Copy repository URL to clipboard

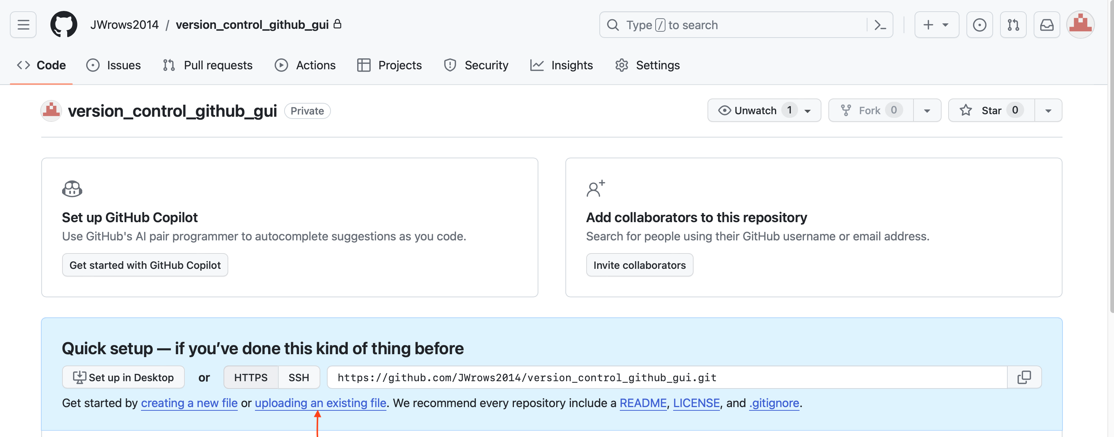tap(1024, 378)
